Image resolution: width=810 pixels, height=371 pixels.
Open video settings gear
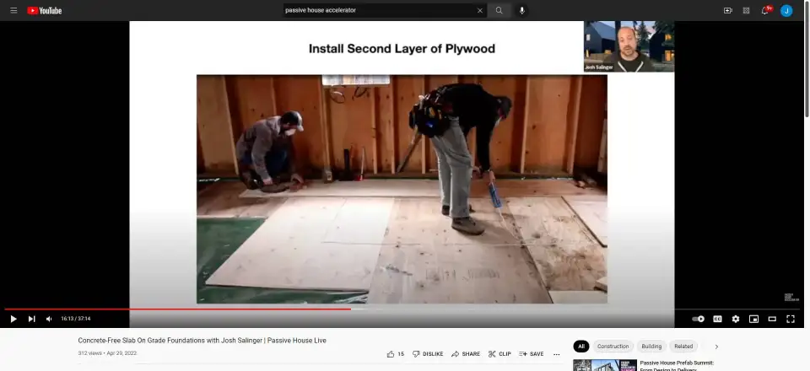click(736, 319)
